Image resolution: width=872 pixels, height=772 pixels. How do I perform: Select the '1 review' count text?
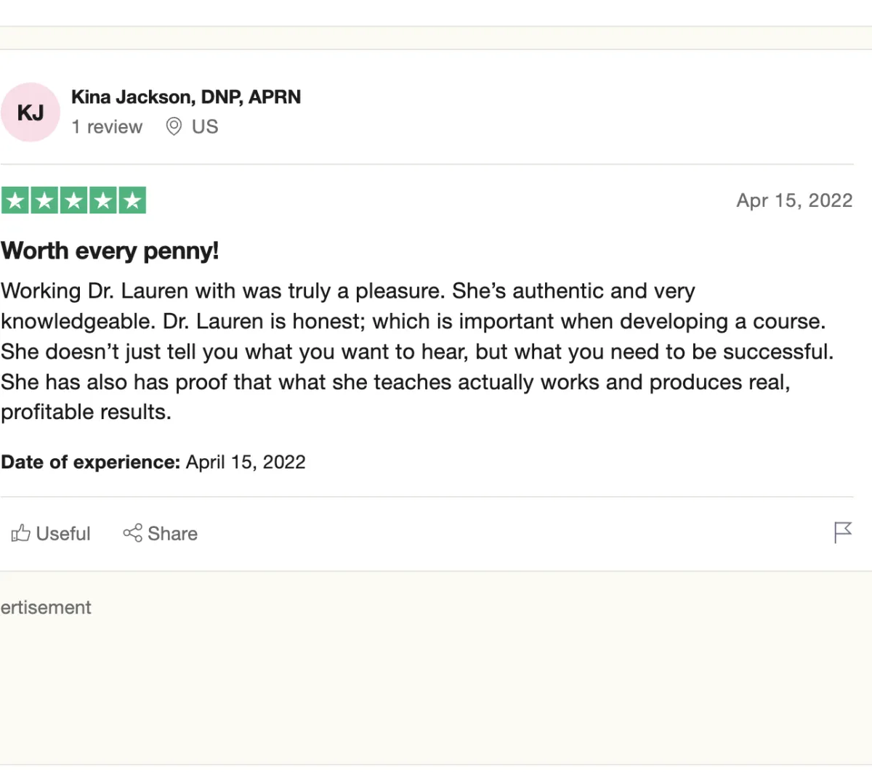pyautogui.click(x=107, y=126)
